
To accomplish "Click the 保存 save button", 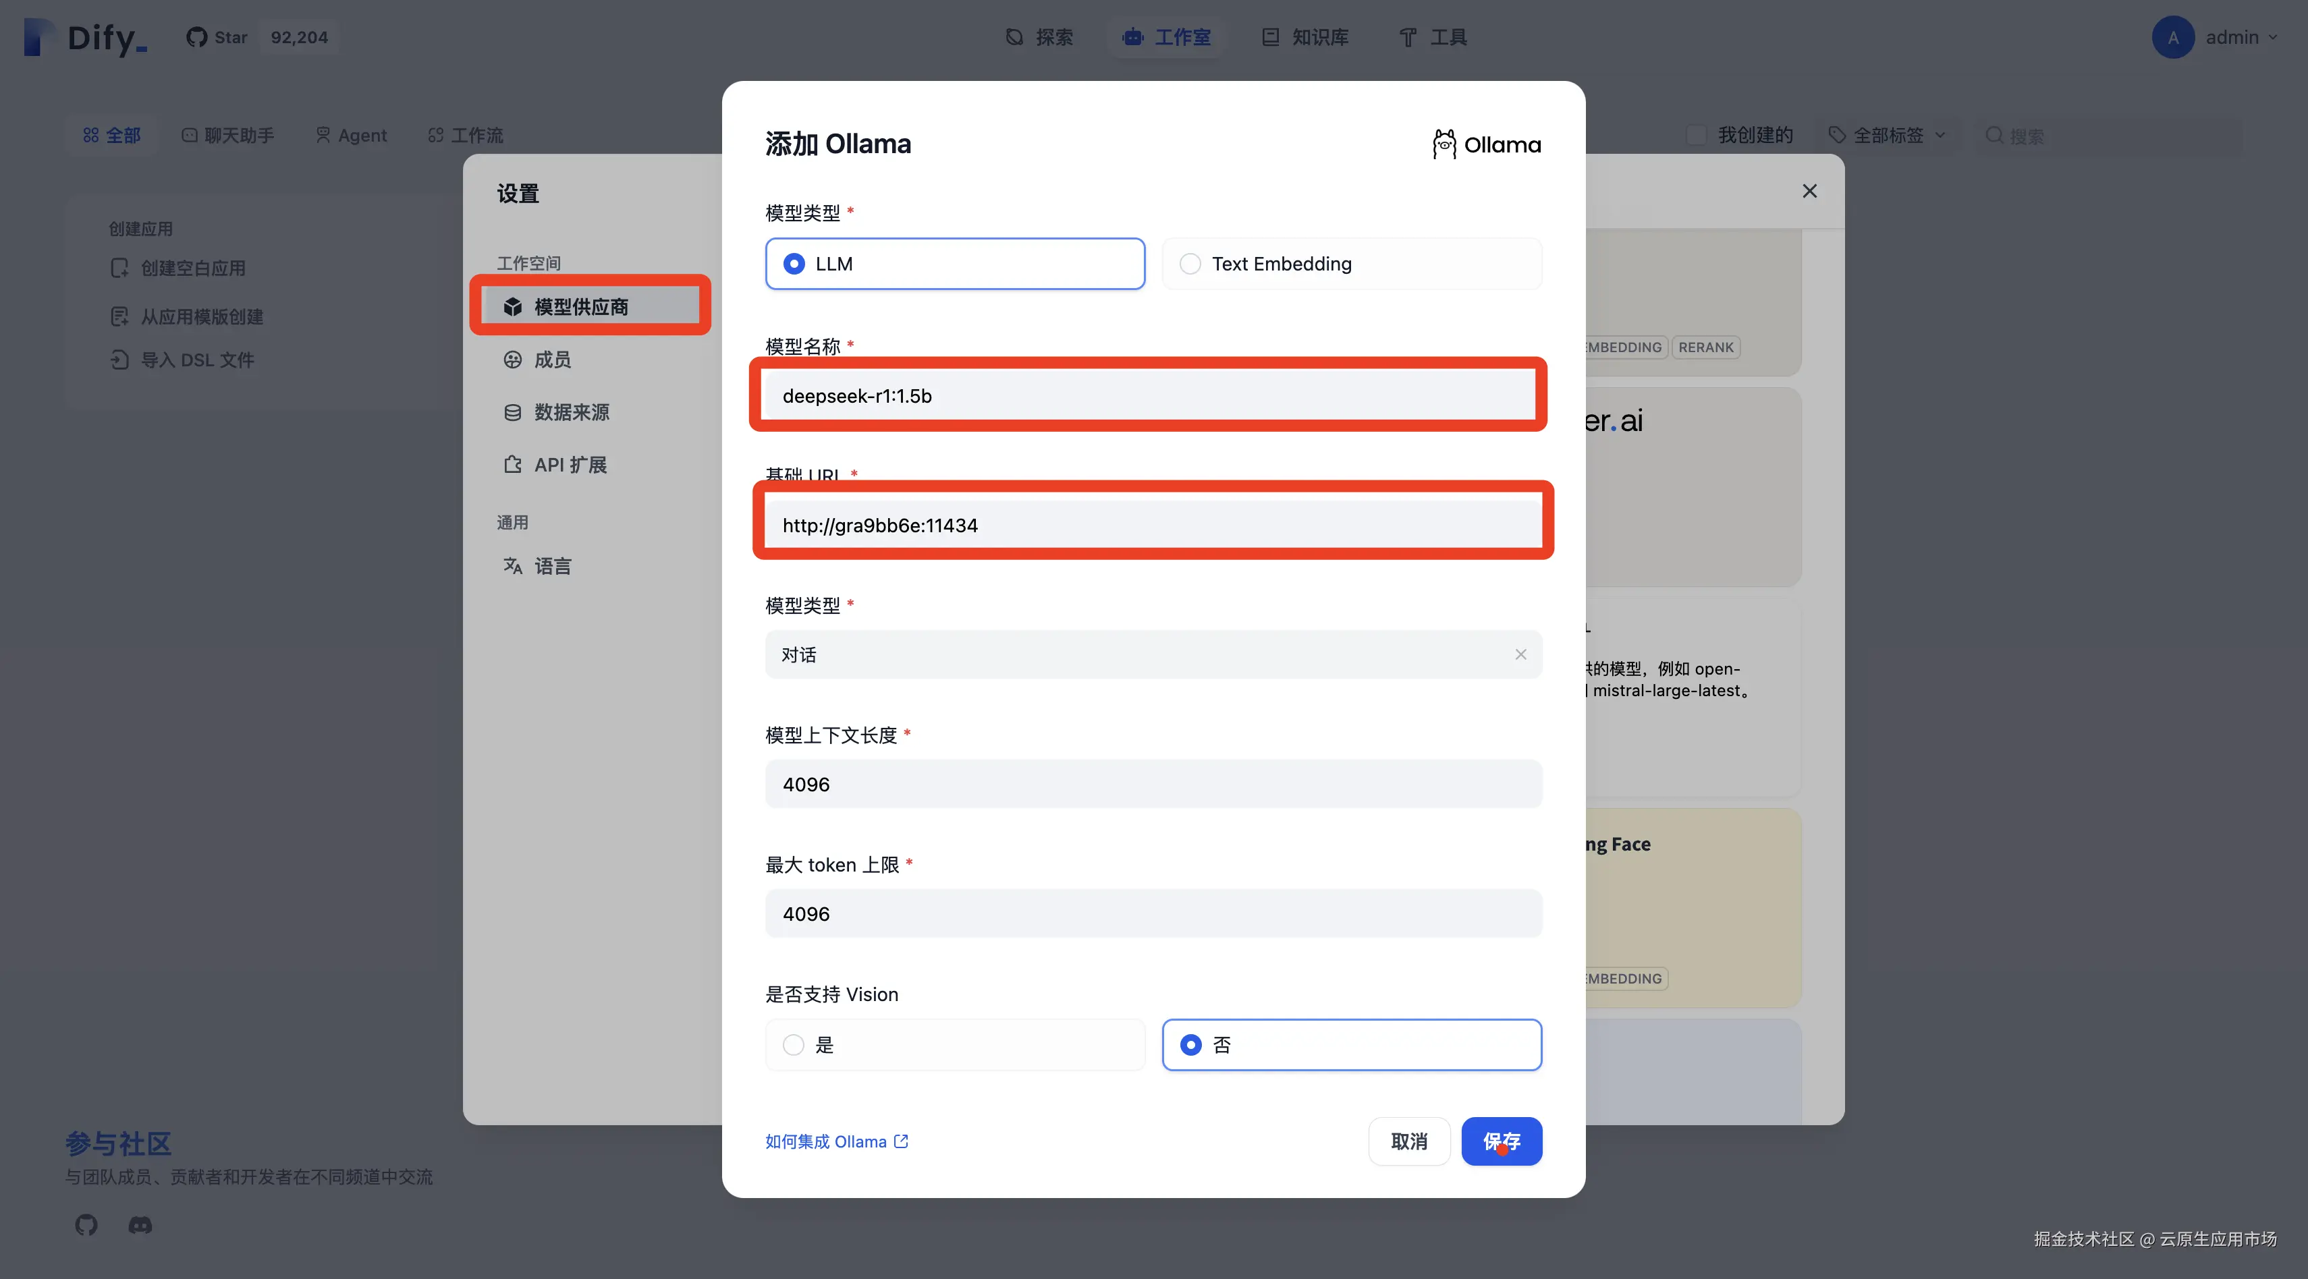I will [x=1501, y=1141].
